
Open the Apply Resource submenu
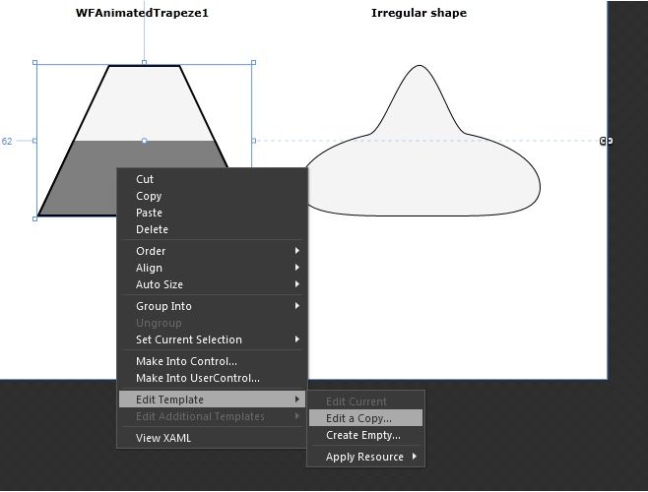[366, 457]
